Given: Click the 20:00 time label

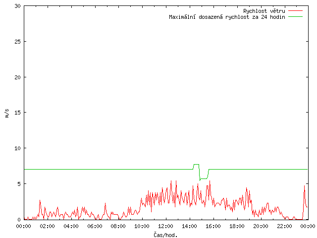Looking at the screenshot, I should click(261, 226).
